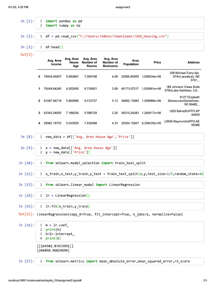Viewport: 215px width, 287px height.
Task: Click the train_test_split import cell
Action: (120, 163)
